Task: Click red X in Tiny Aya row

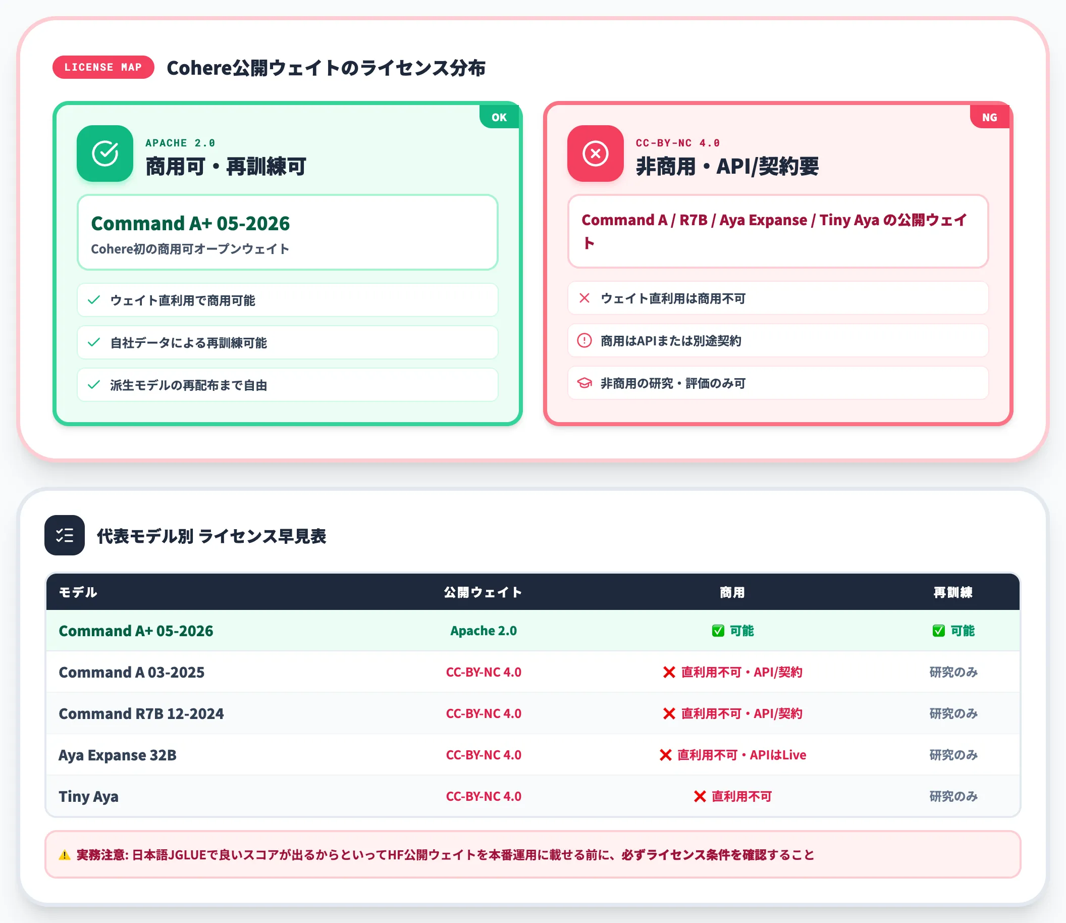Action: (x=700, y=796)
